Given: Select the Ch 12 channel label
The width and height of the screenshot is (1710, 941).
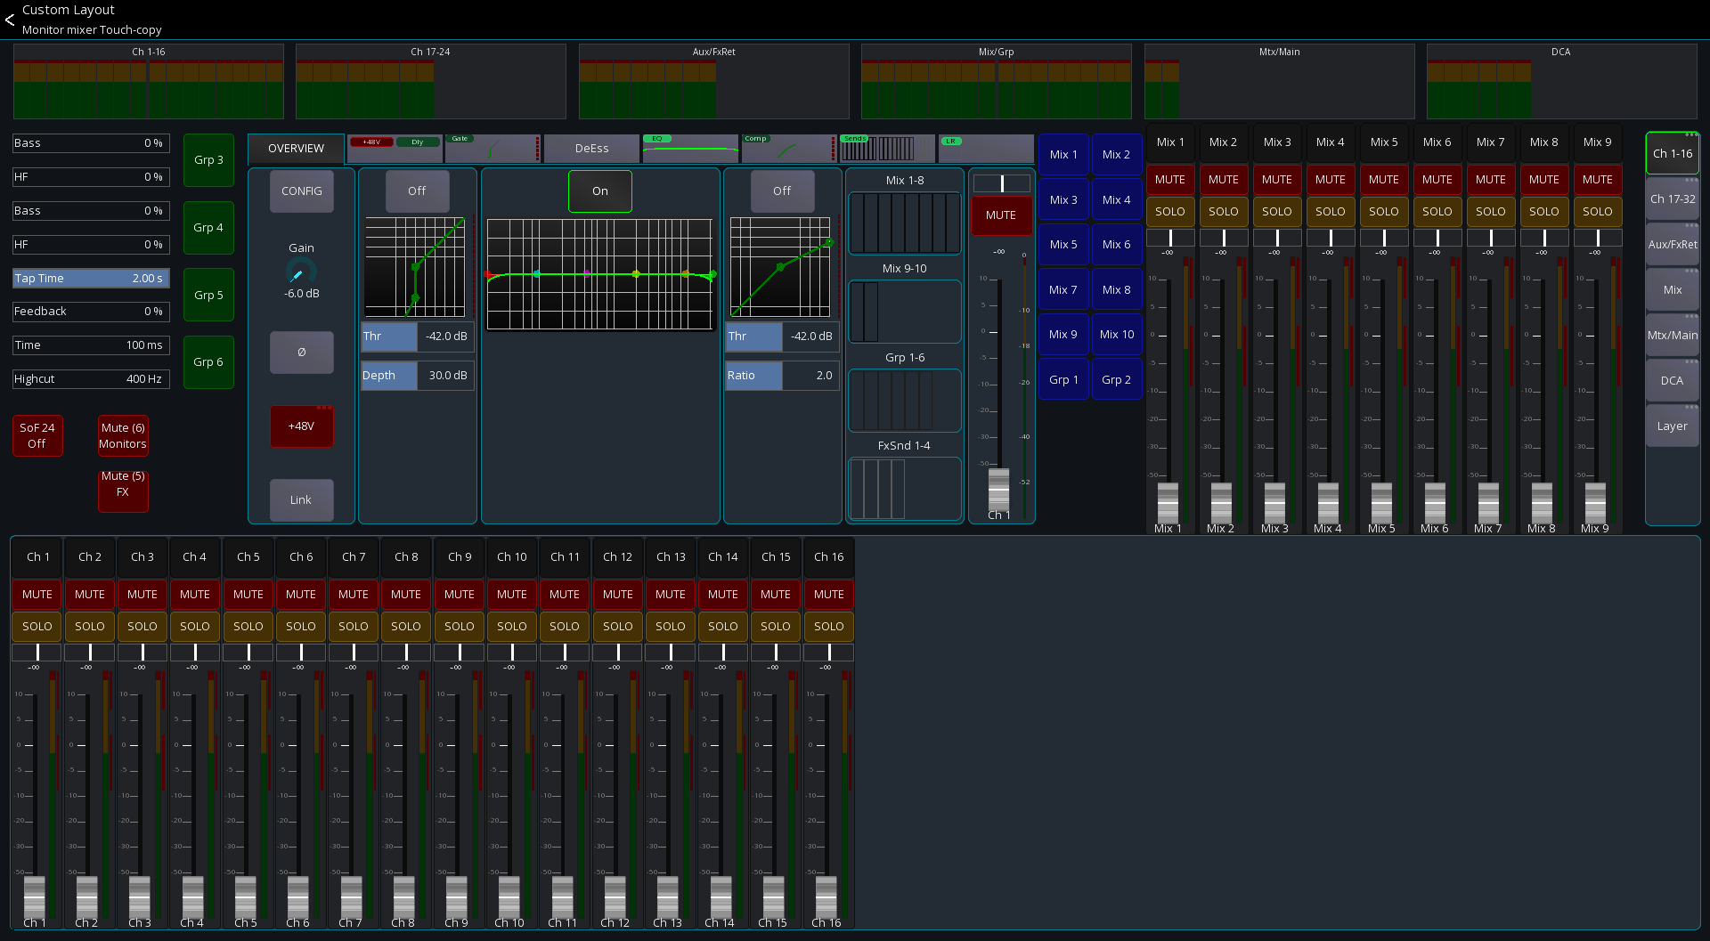Looking at the screenshot, I should coord(617,557).
